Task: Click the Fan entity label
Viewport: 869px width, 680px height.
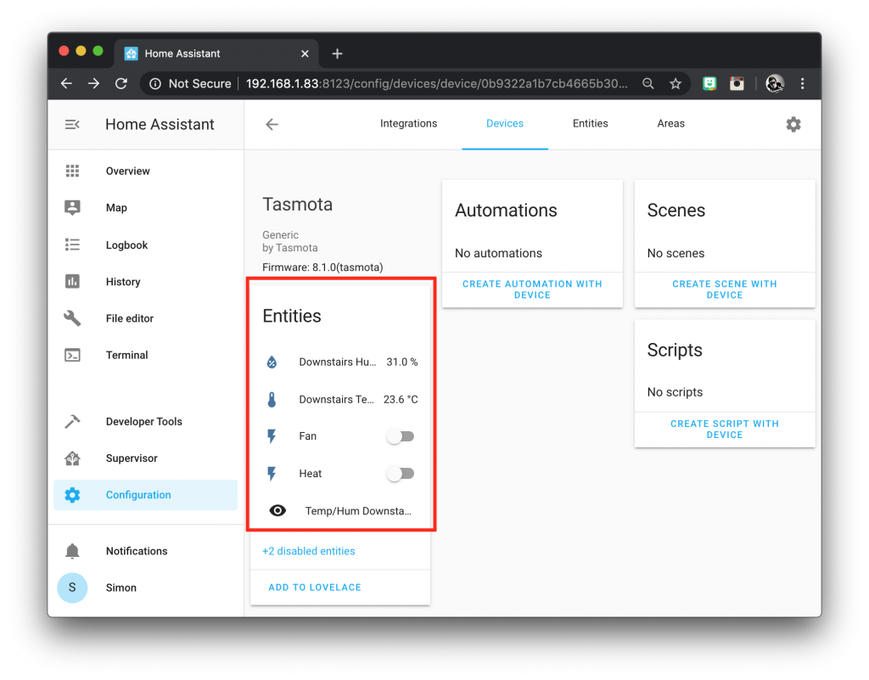Action: (x=307, y=436)
